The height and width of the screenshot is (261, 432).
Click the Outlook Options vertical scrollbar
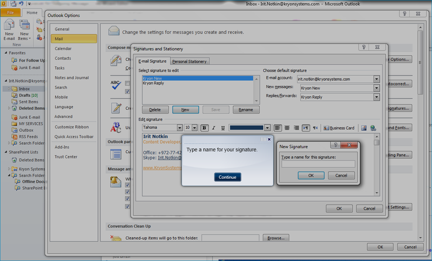pos(420,62)
